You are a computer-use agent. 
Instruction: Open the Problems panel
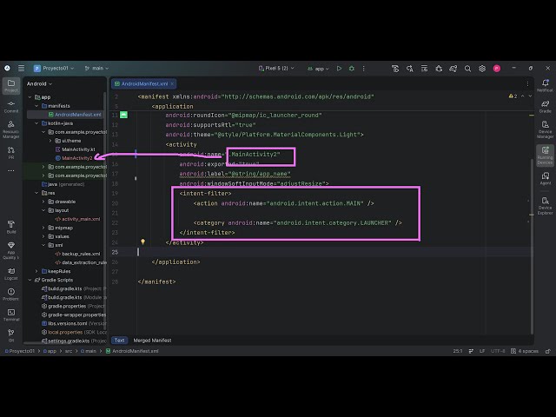(11, 295)
